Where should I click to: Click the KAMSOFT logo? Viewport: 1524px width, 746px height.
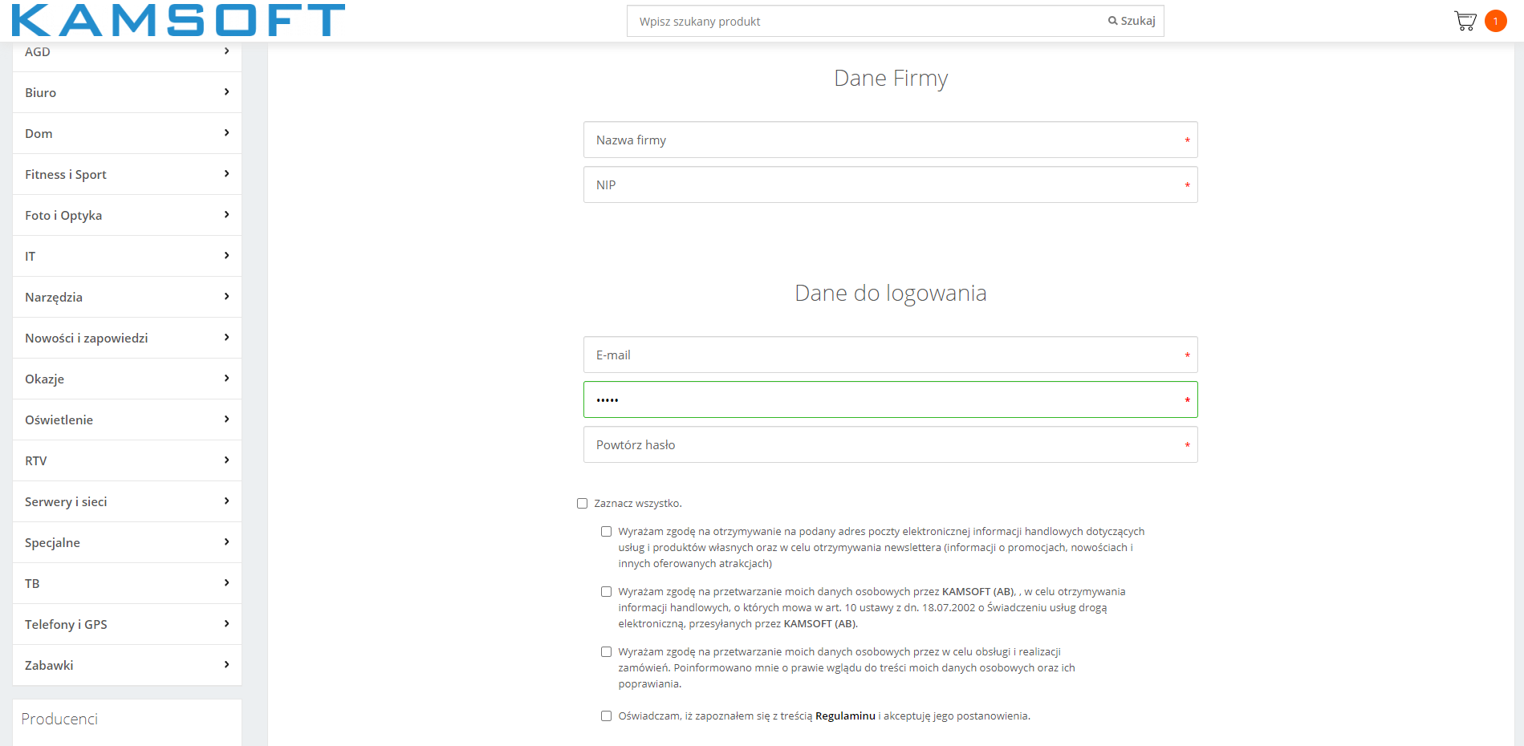[178, 20]
